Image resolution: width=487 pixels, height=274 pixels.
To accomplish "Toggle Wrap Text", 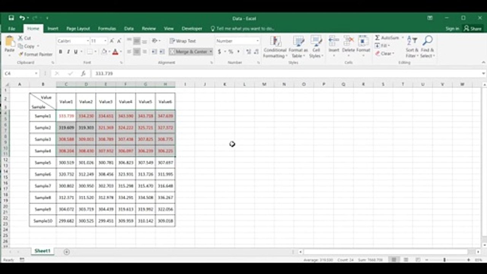I will pyautogui.click(x=183, y=41).
